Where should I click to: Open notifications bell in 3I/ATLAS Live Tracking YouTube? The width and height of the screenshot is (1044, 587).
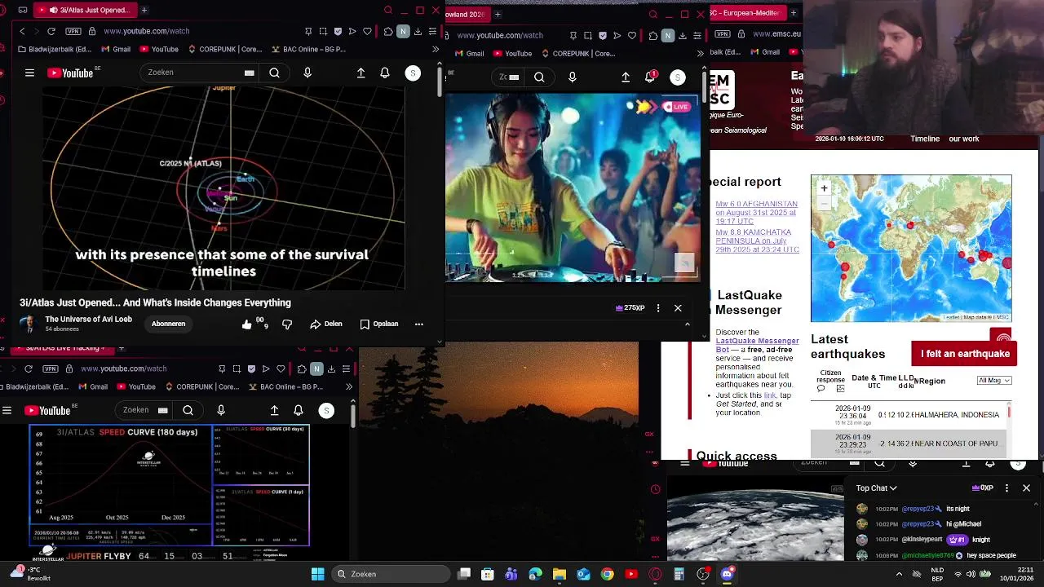click(299, 410)
